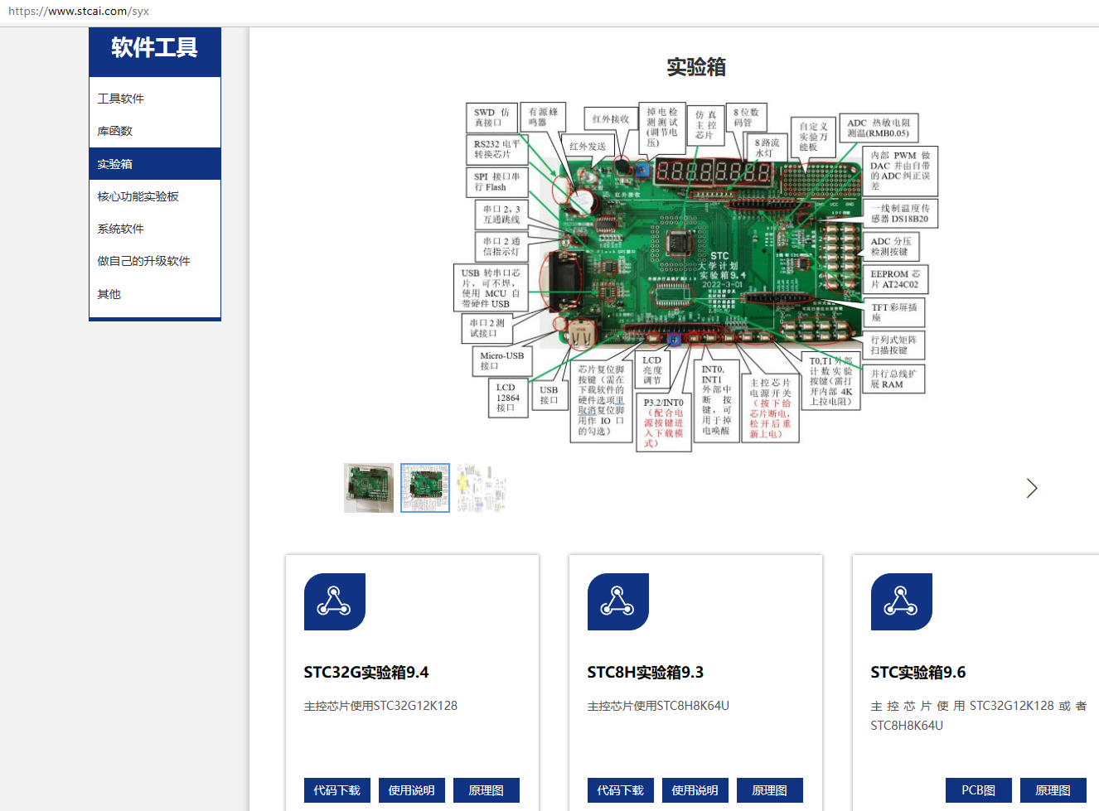
Task: Click 主控芯片使用STC32G12K128 description text
Action: [380, 706]
